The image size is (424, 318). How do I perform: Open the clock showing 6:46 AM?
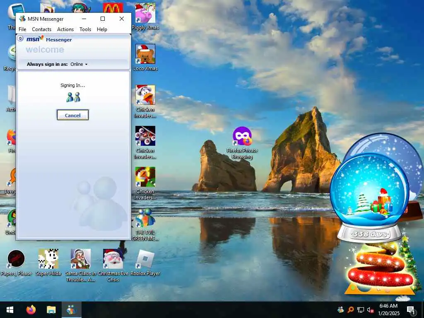point(388,310)
